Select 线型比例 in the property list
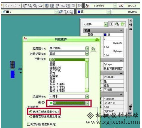 (x=55, y=68)
